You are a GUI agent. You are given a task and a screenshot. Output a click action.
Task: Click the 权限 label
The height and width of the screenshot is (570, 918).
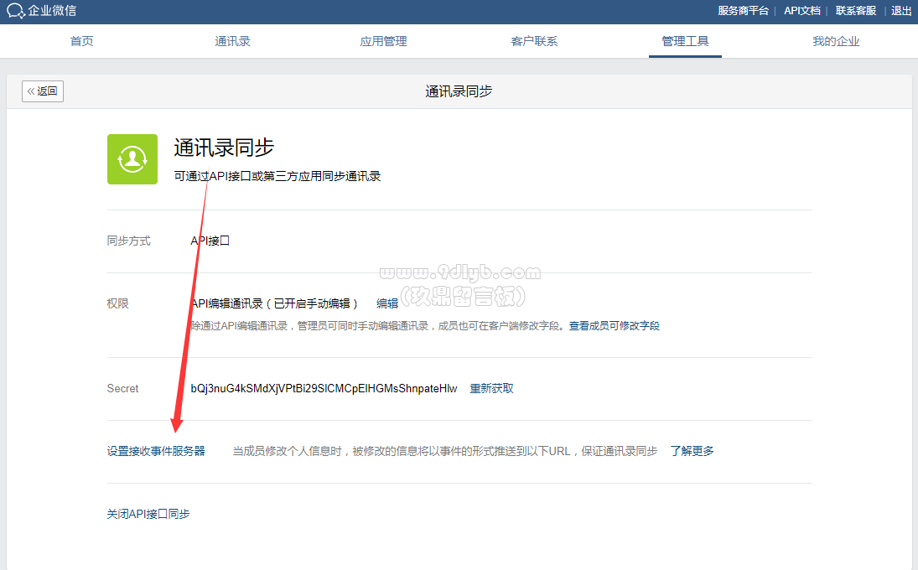[117, 303]
